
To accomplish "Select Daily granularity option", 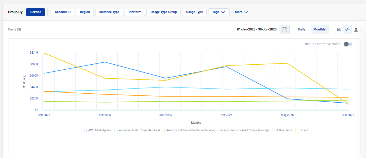I will tap(302, 30).
